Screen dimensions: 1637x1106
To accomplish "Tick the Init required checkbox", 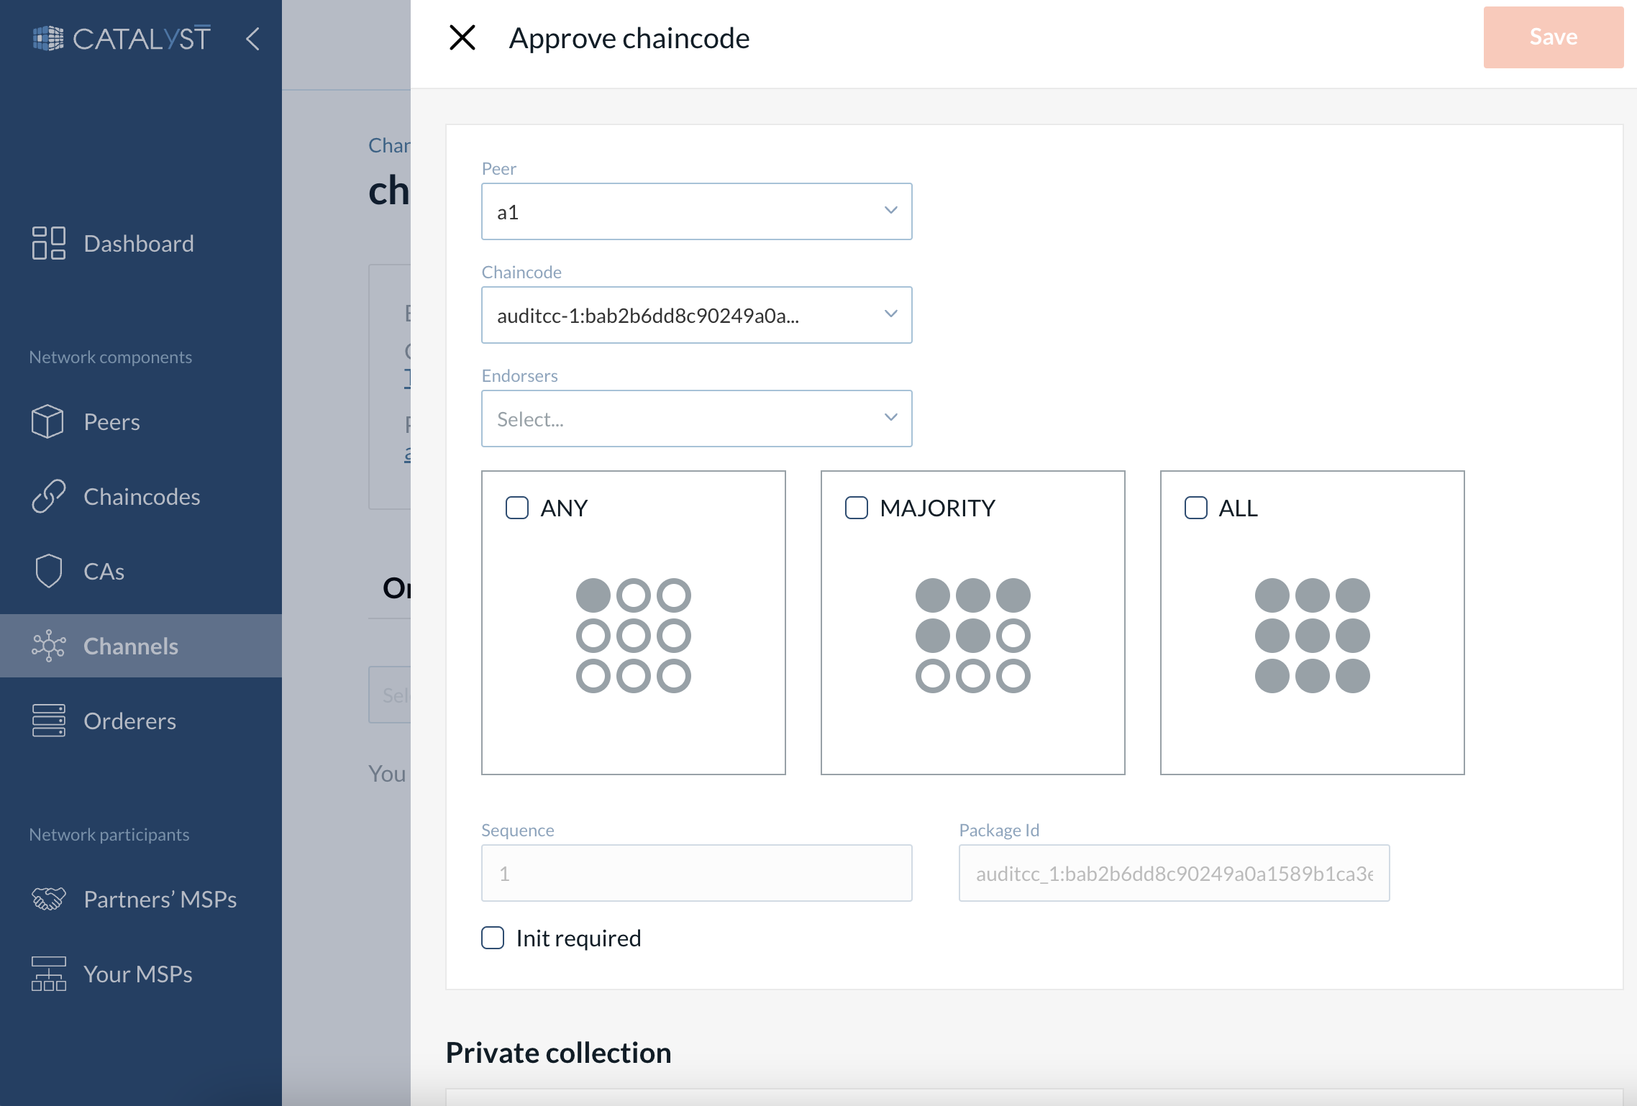I will point(493,938).
